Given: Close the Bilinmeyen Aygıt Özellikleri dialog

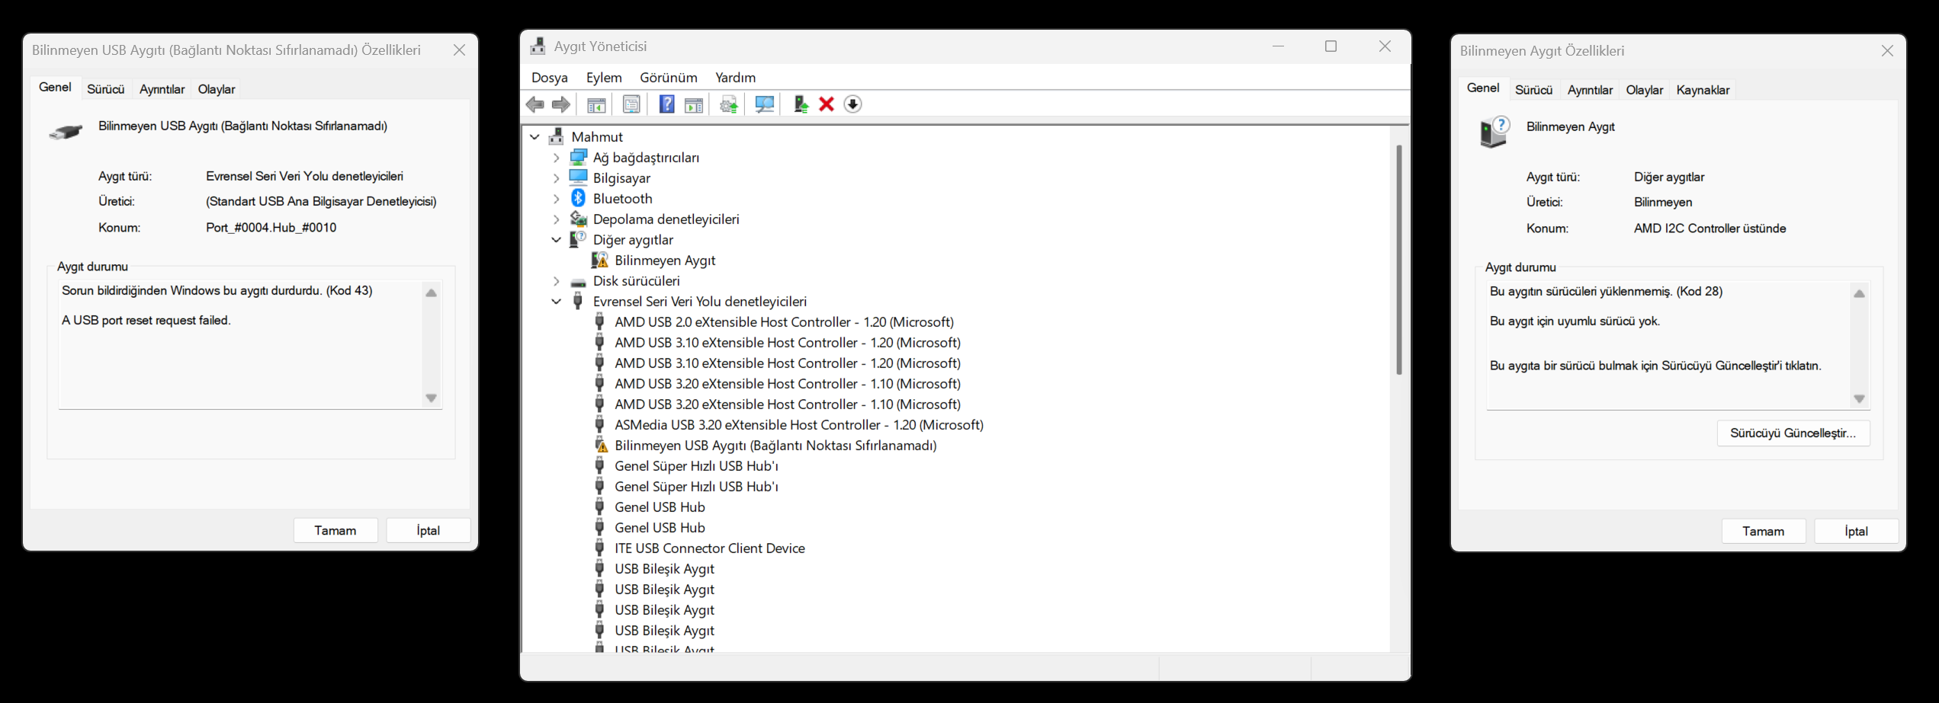Looking at the screenshot, I should tap(1888, 51).
